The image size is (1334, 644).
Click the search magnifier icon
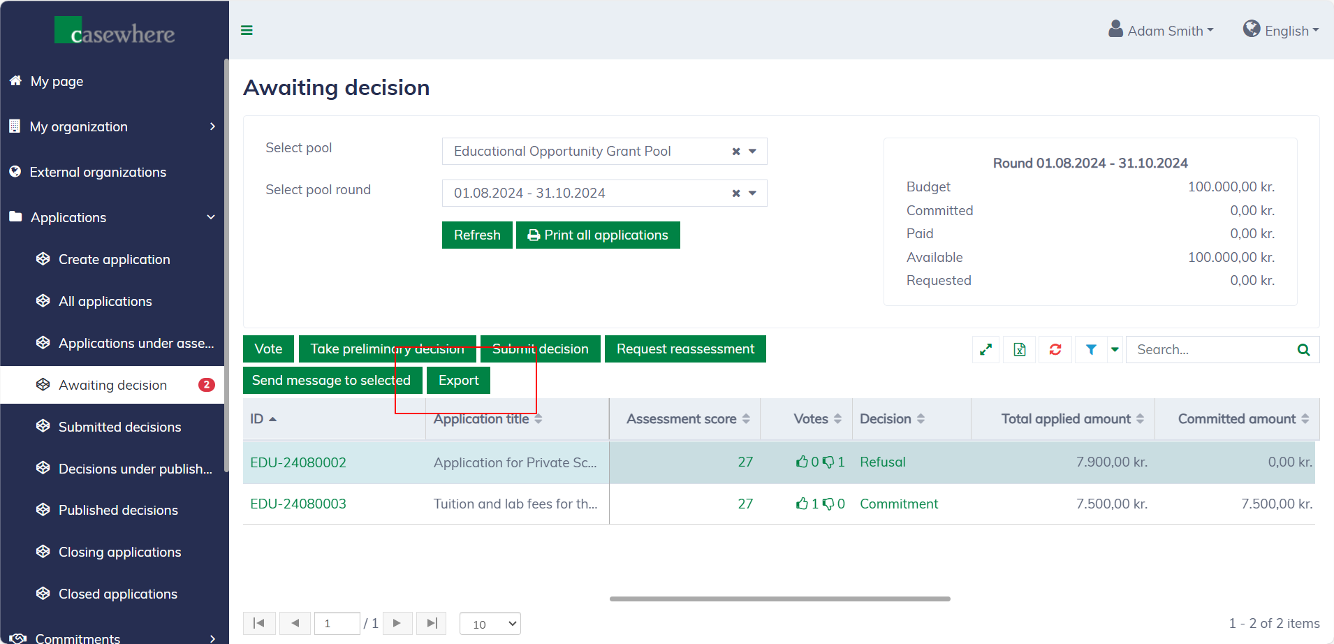coord(1303,349)
